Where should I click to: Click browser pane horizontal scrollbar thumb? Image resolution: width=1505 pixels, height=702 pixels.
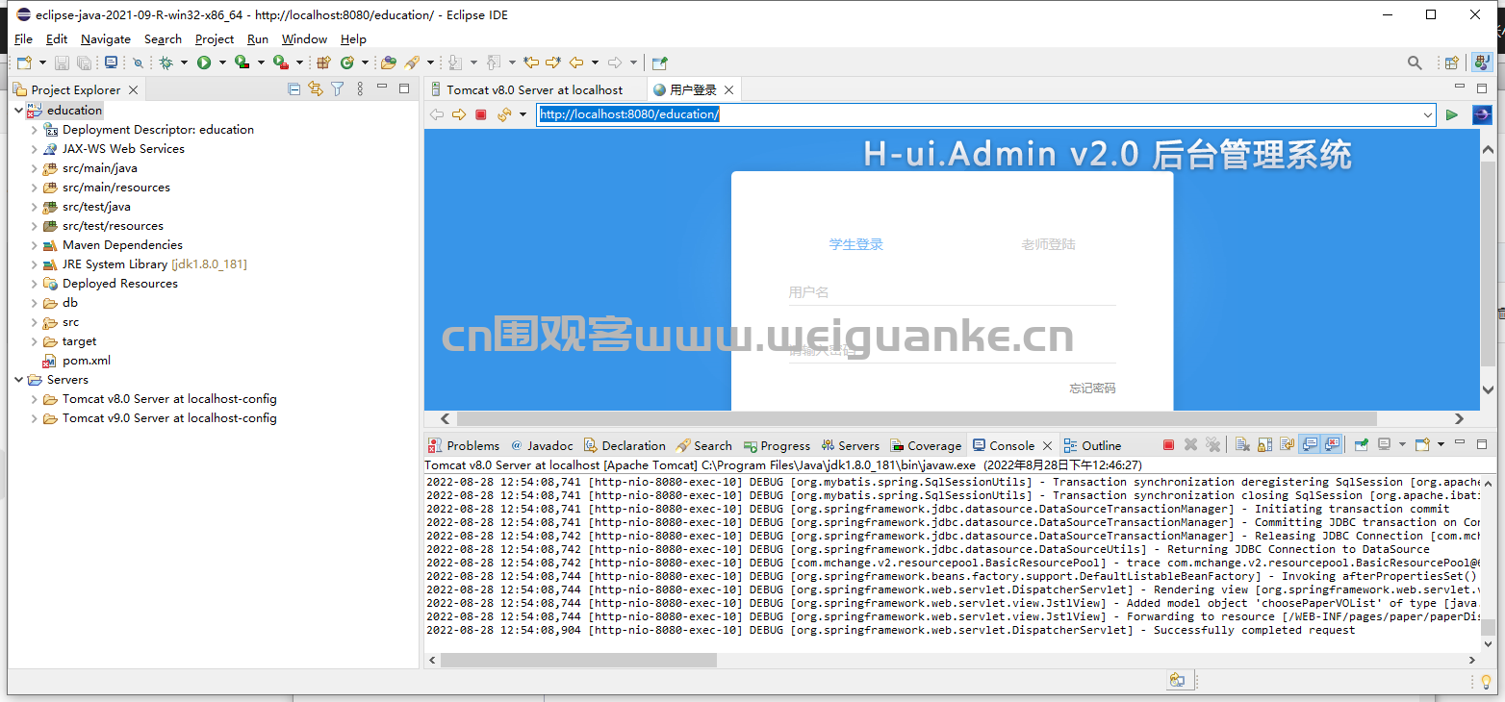click(917, 418)
